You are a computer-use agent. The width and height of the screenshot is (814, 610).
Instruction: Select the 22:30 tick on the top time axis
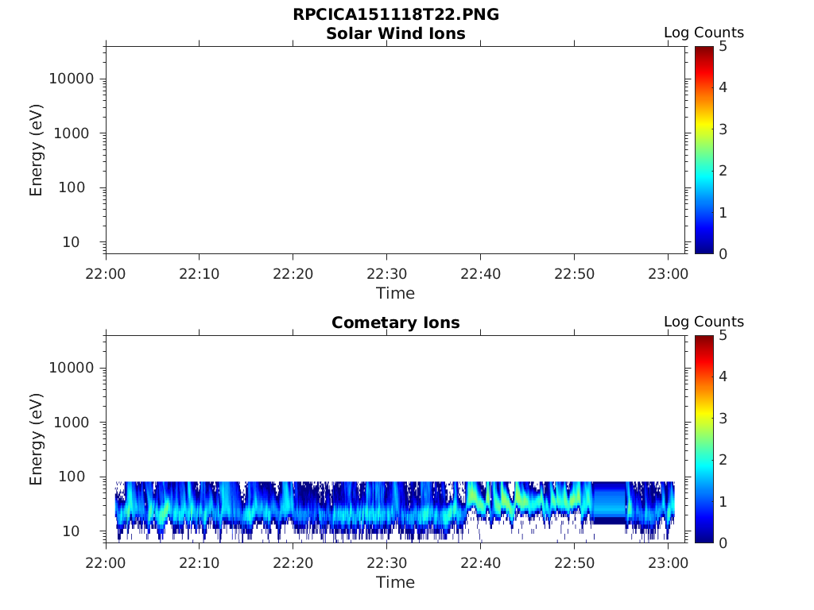(387, 274)
